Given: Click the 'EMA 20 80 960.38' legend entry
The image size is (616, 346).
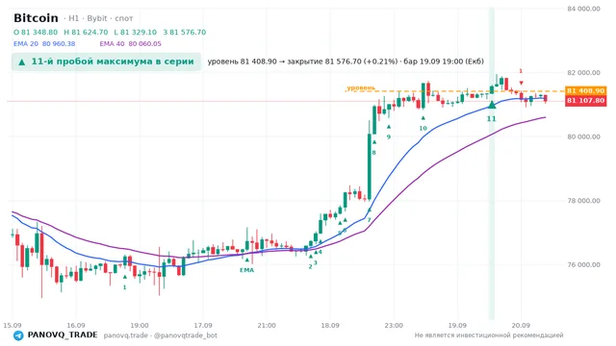Looking at the screenshot, I should coord(44,44).
